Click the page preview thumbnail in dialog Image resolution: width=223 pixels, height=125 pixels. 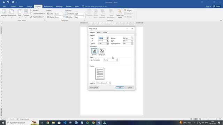(100, 74)
